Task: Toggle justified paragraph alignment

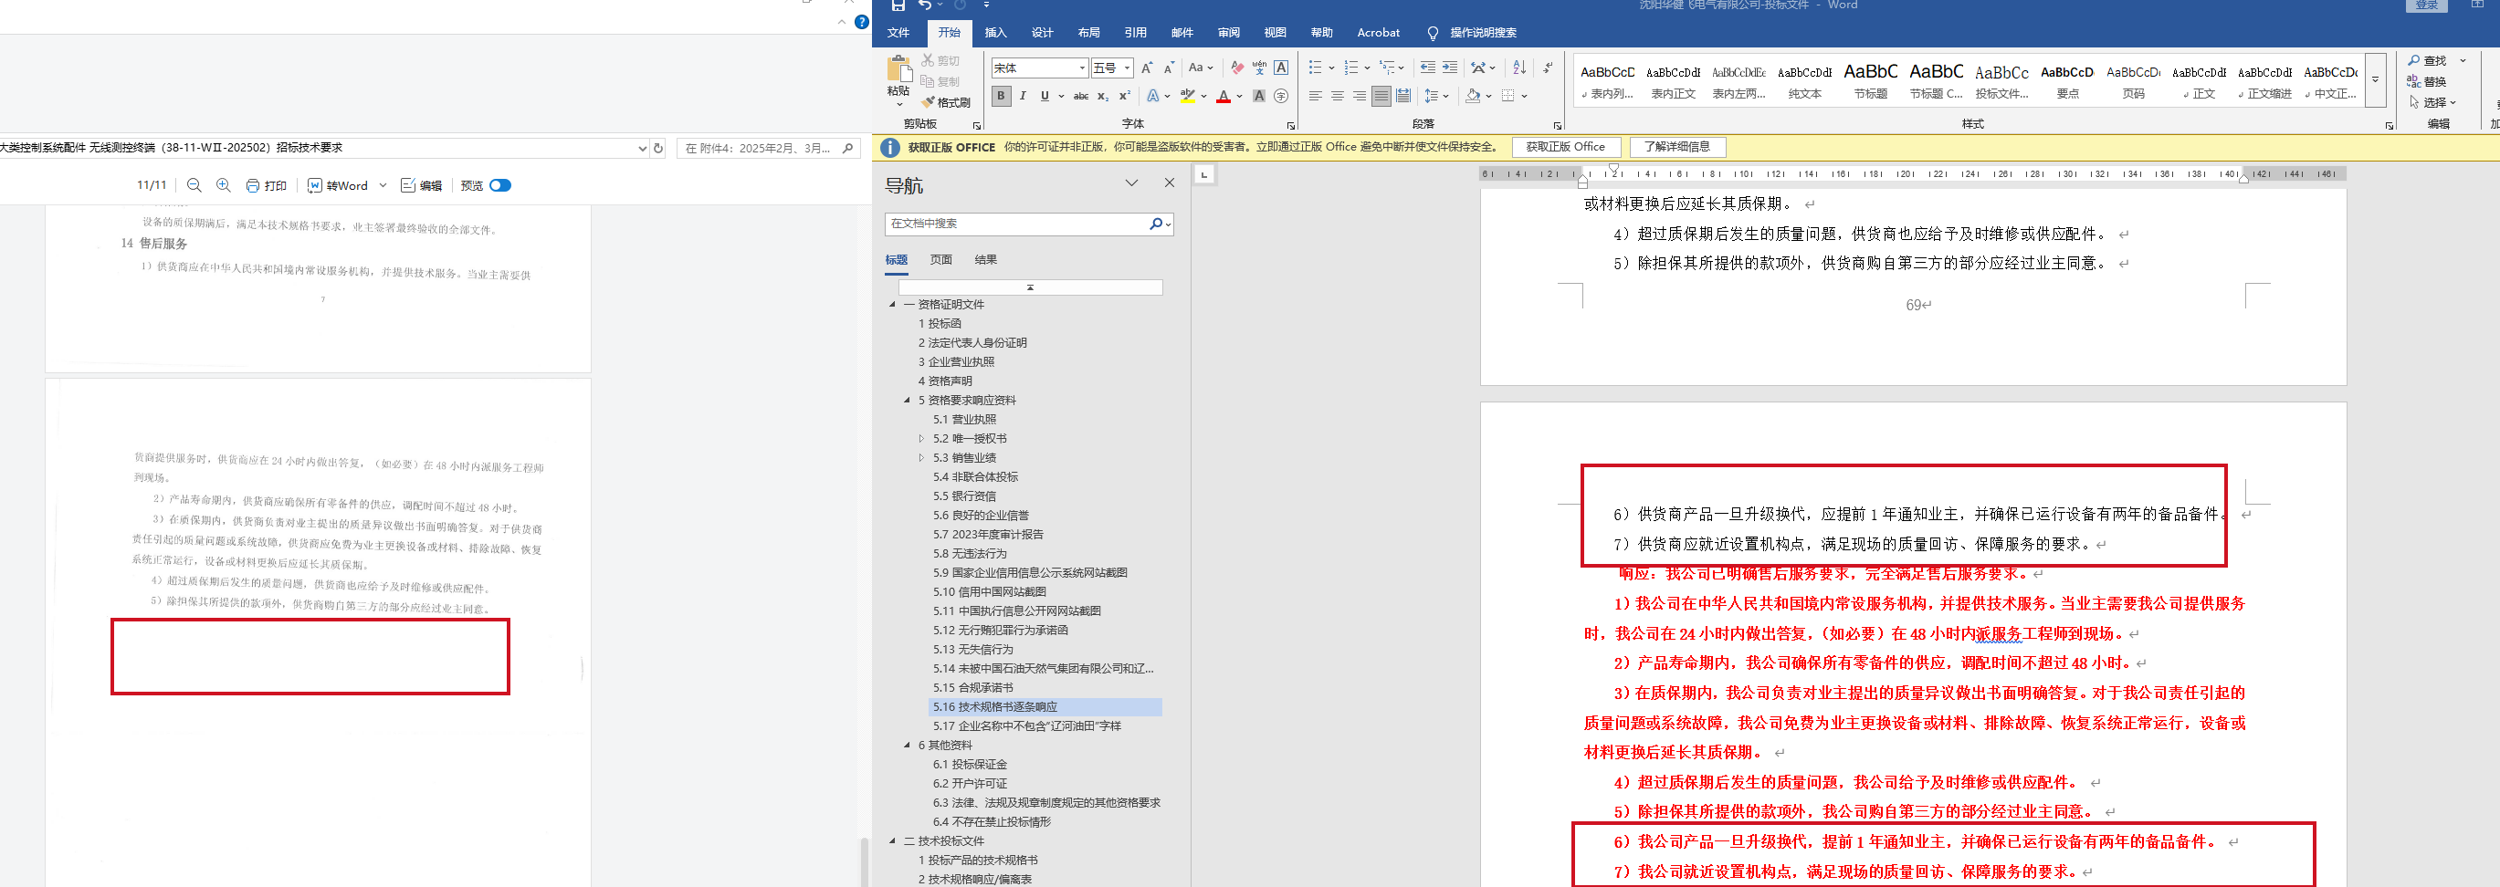Action: point(1381,96)
